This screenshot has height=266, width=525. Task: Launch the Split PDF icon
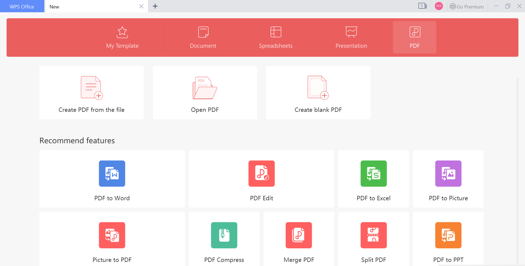tap(374, 235)
